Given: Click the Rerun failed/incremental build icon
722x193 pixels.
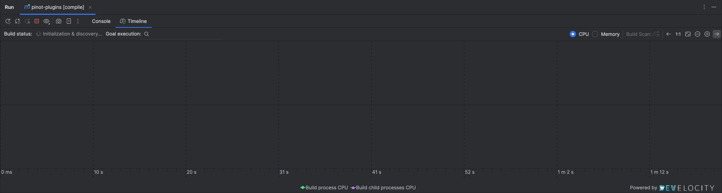Looking at the screenshot, I should click(x=17, y=21).
